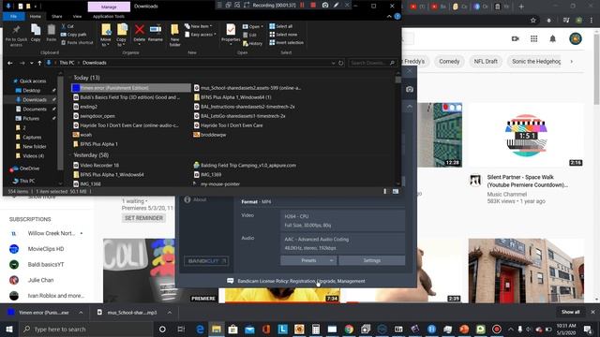Click Invert selection in ribbon
The height and width of the screenshot is (337, 600).
tap(286, 42)
